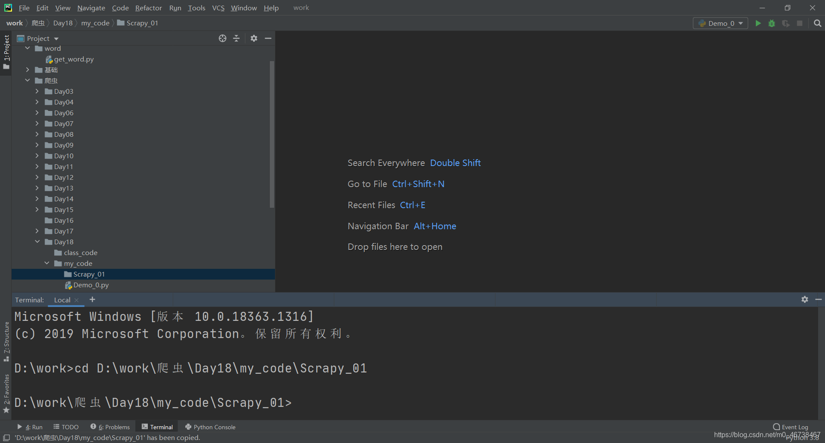This screenshot has width=825, height=443.
Task: Open Search Everywhere magnifier icon
Action: [x=817, y=23]
